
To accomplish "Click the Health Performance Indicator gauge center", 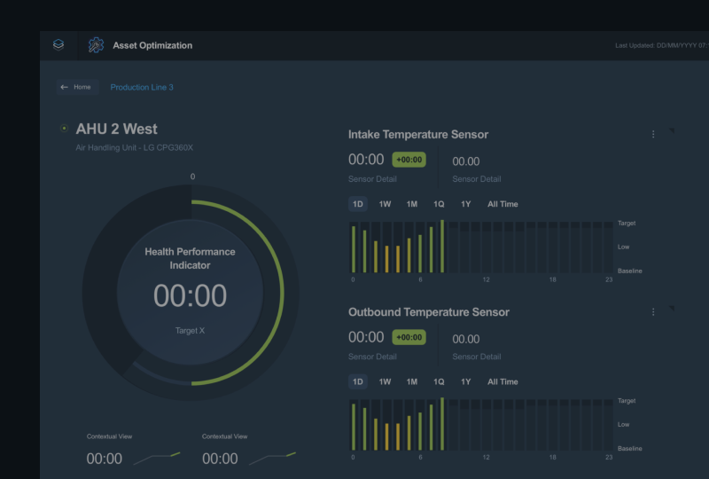I will tap(190, 293).
